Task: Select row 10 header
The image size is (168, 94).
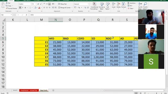Action: click(3, 57)
